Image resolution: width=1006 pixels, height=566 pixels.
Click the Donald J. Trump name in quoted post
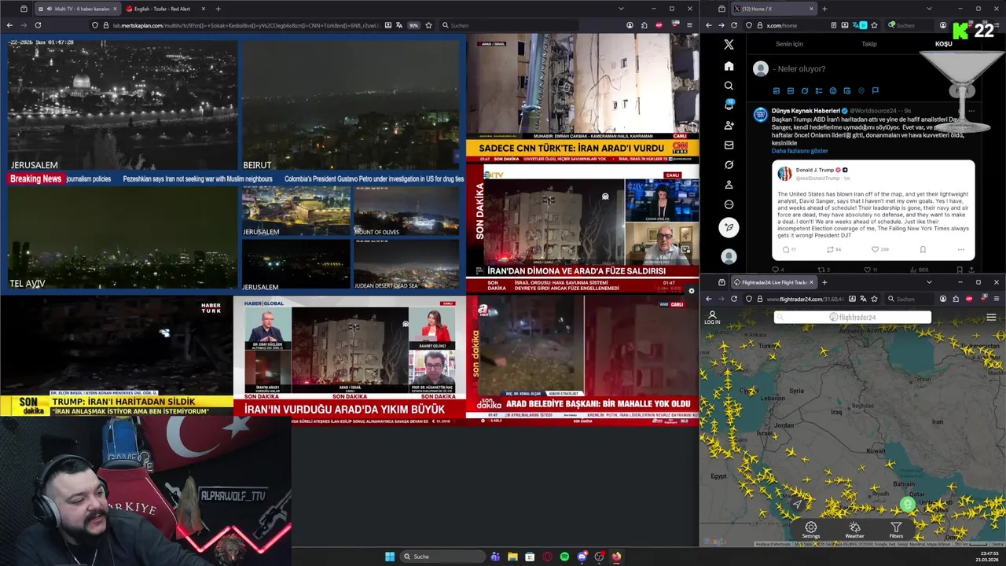pyautogui.click(x=816, y=170)
